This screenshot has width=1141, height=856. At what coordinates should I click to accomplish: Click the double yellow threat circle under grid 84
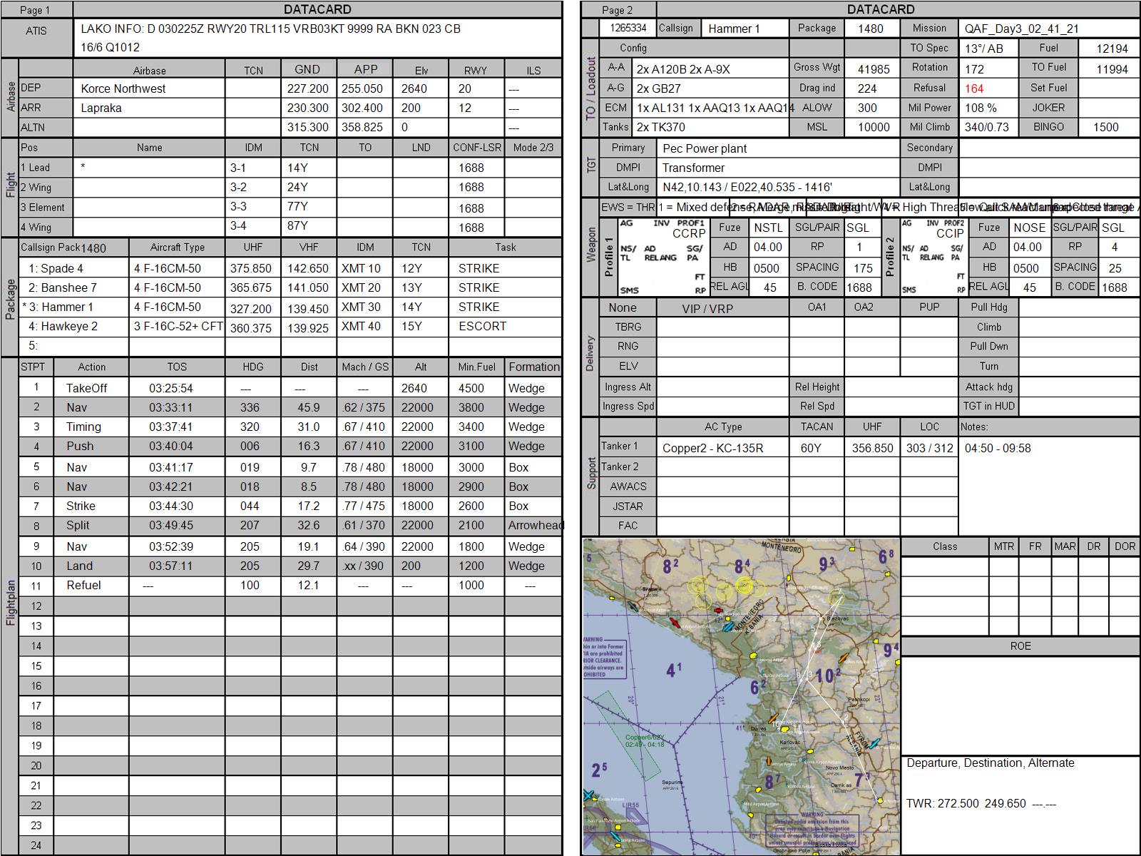[745, 585]
